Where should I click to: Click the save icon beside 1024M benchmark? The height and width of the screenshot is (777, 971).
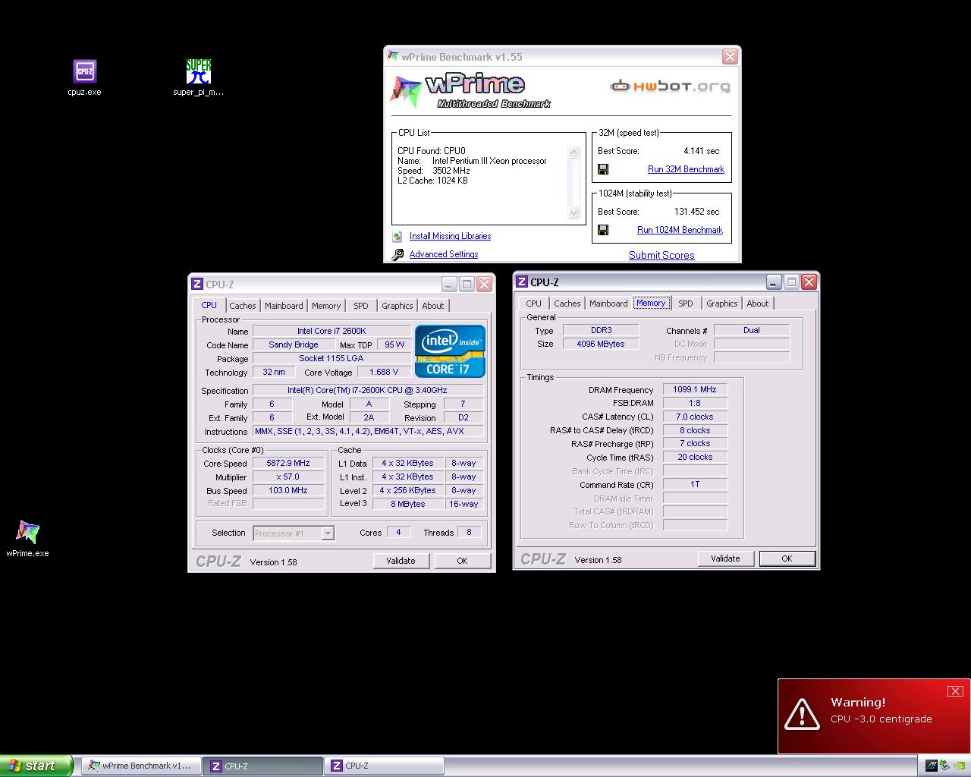coord(603,230)
